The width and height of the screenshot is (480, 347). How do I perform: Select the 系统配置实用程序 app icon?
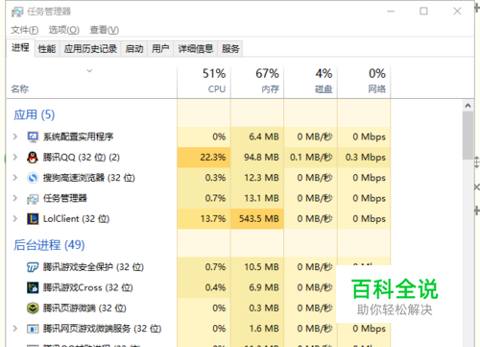pyautogui.click(x=33, y=136)
